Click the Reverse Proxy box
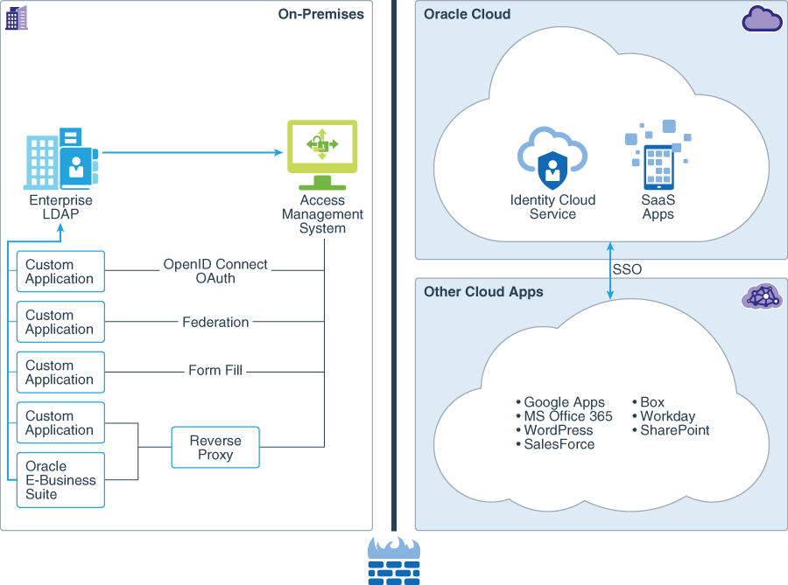The width and height of the screenshot is (788, 585). pos(215,447)
